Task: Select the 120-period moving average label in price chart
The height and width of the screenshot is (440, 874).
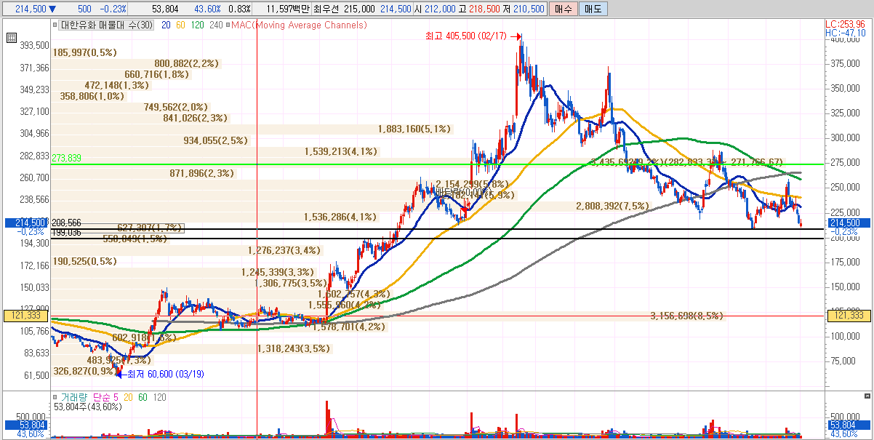Action: pos(198,25)
